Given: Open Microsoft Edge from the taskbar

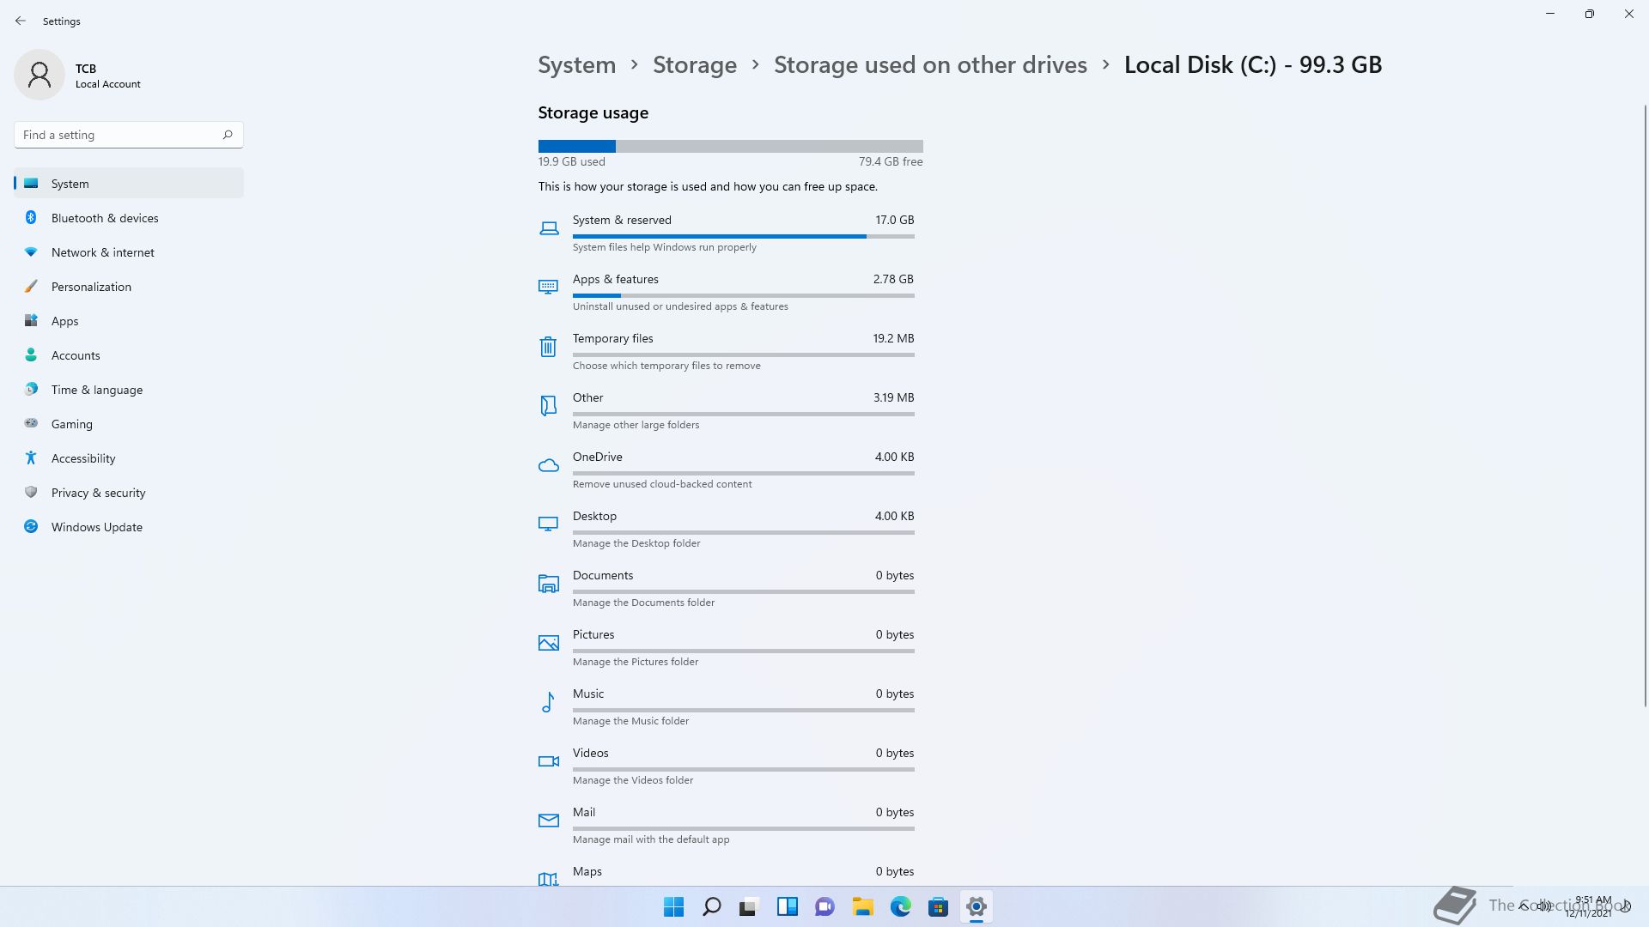Looking at the screenshot, I should [900, 906].
